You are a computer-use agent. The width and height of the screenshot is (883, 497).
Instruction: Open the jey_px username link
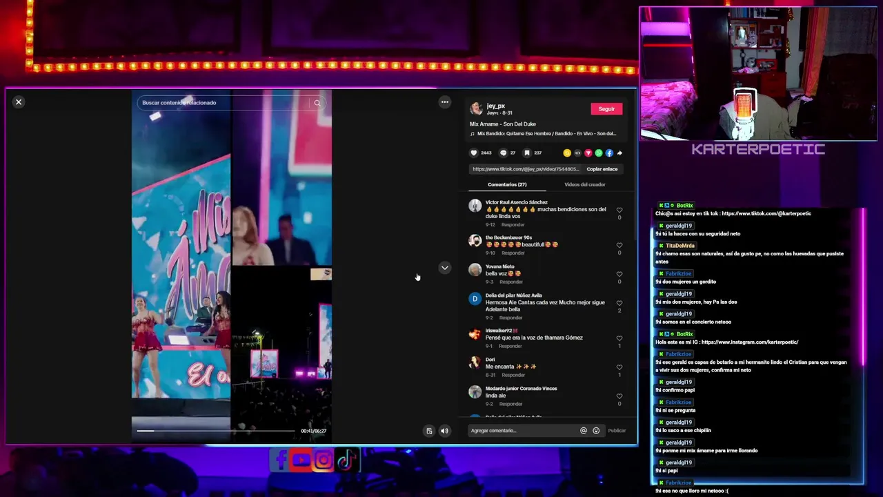coord(495,106)
